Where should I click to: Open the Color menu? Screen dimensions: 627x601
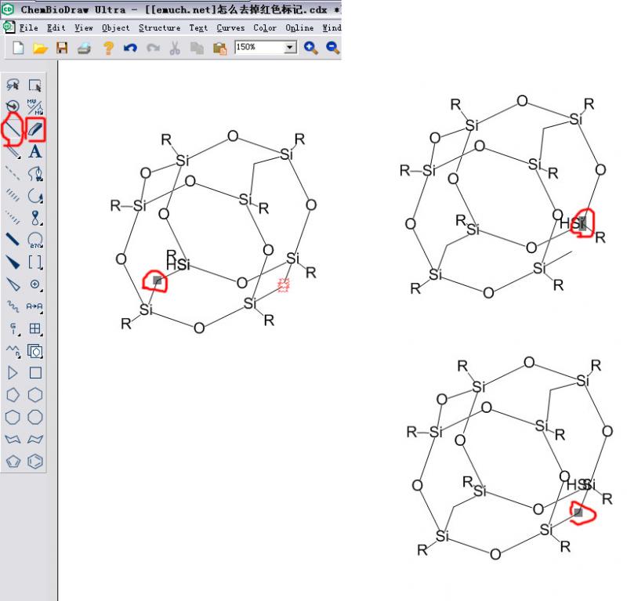[x=265, y=27]
